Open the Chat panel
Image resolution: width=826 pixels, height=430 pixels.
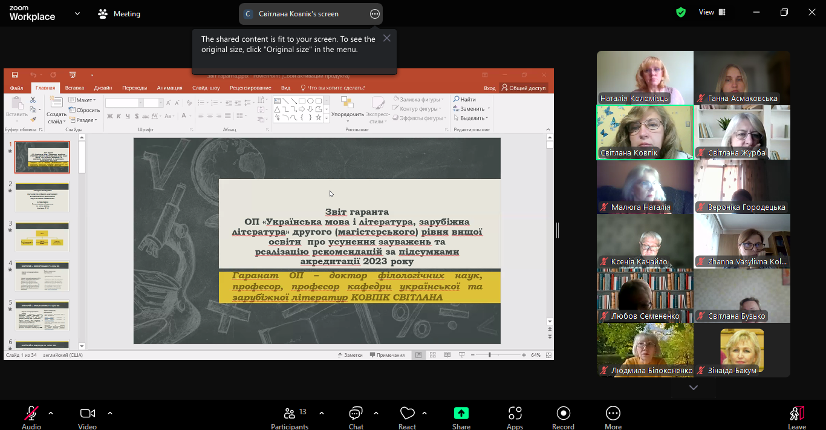click(x=356, y=414)
